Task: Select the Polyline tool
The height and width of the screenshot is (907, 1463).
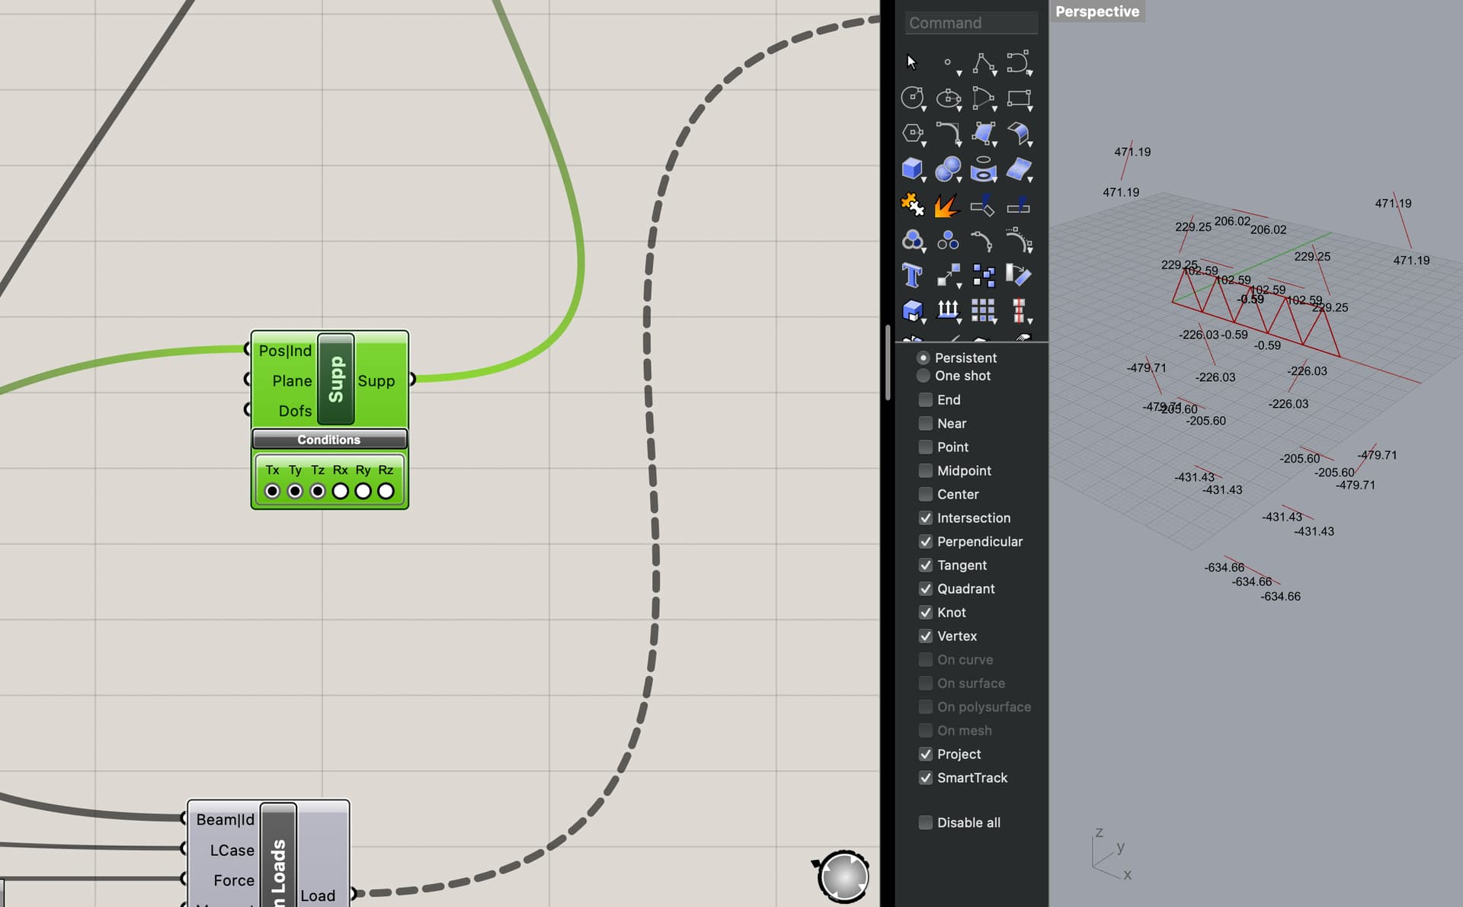Action: point(983,62)
